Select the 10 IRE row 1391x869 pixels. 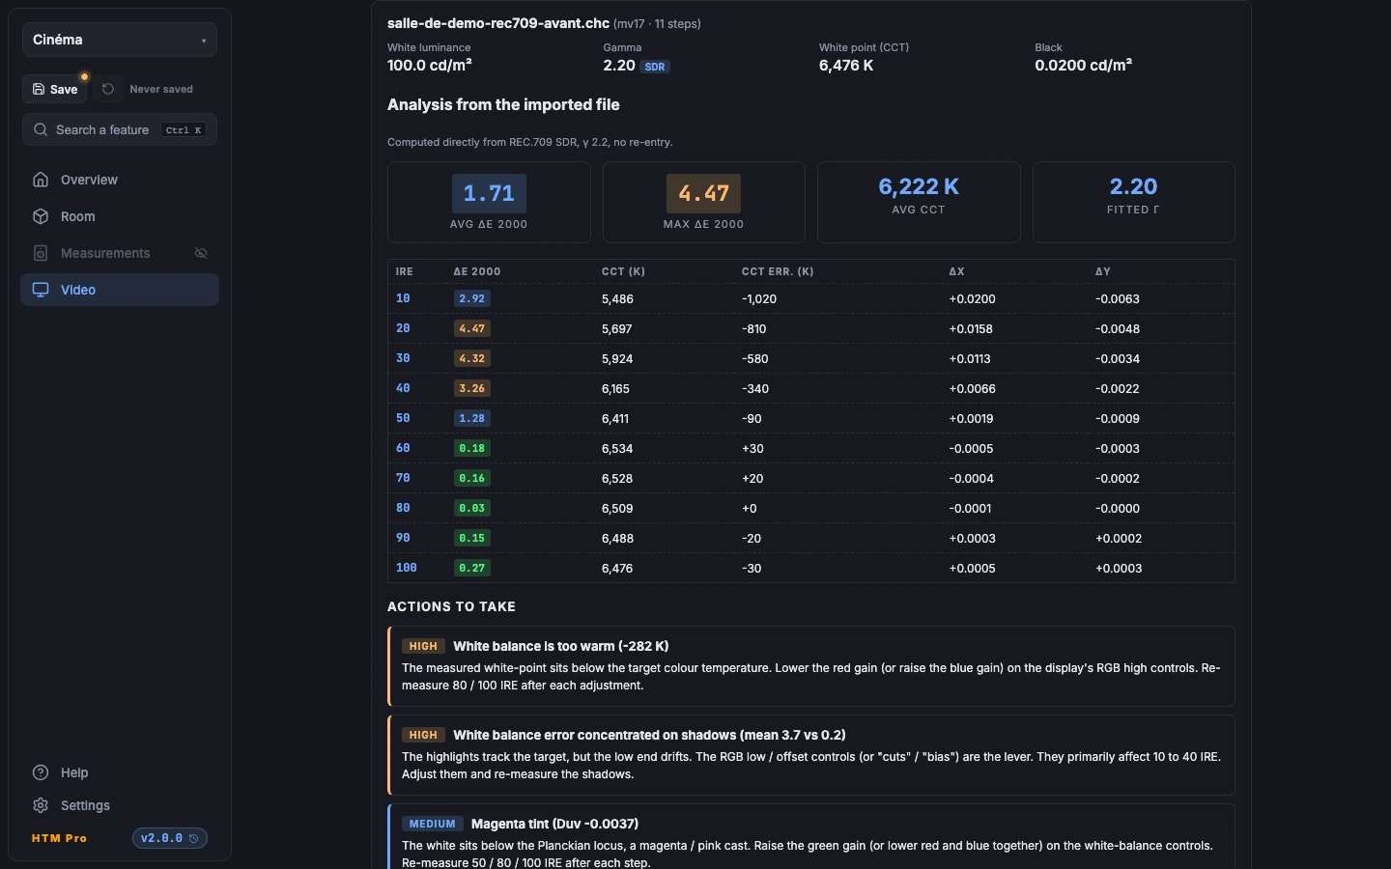coord(811,298)
